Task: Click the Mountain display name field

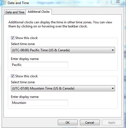Action: click(40, 103)
